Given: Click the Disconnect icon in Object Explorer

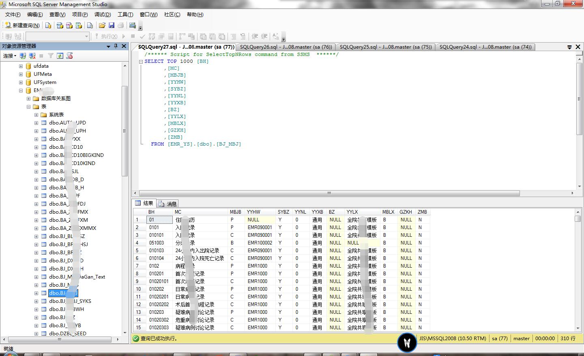Looking at the screenshot, I should [32, 56].
